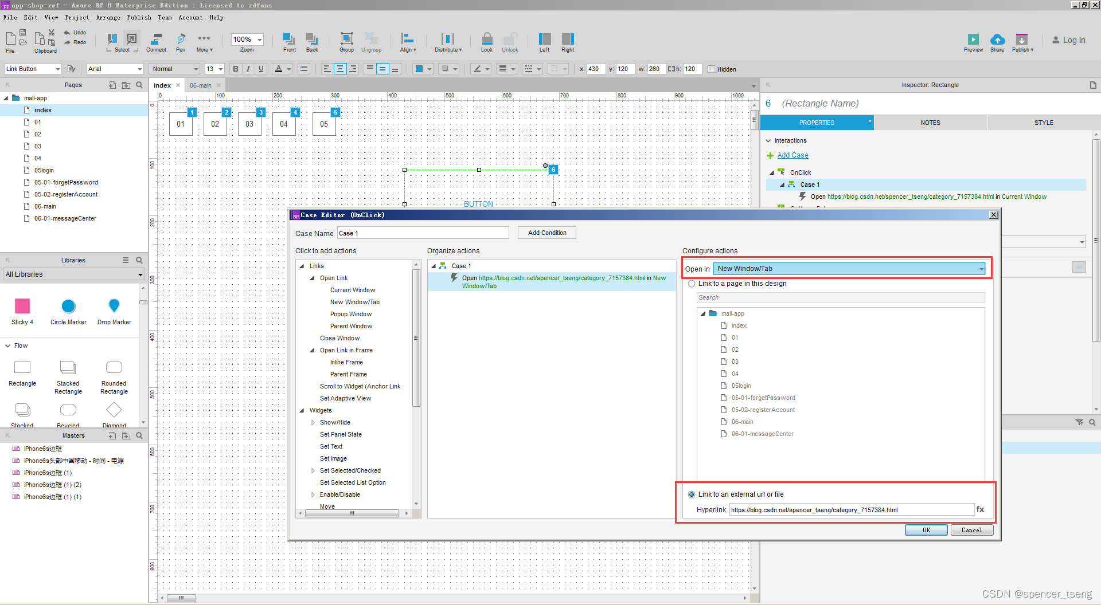Image resolution: width=1101 pixels, height=605 pixels.
Task: Open the All Libraries dropdown
Action: click(x=74, y=274)
